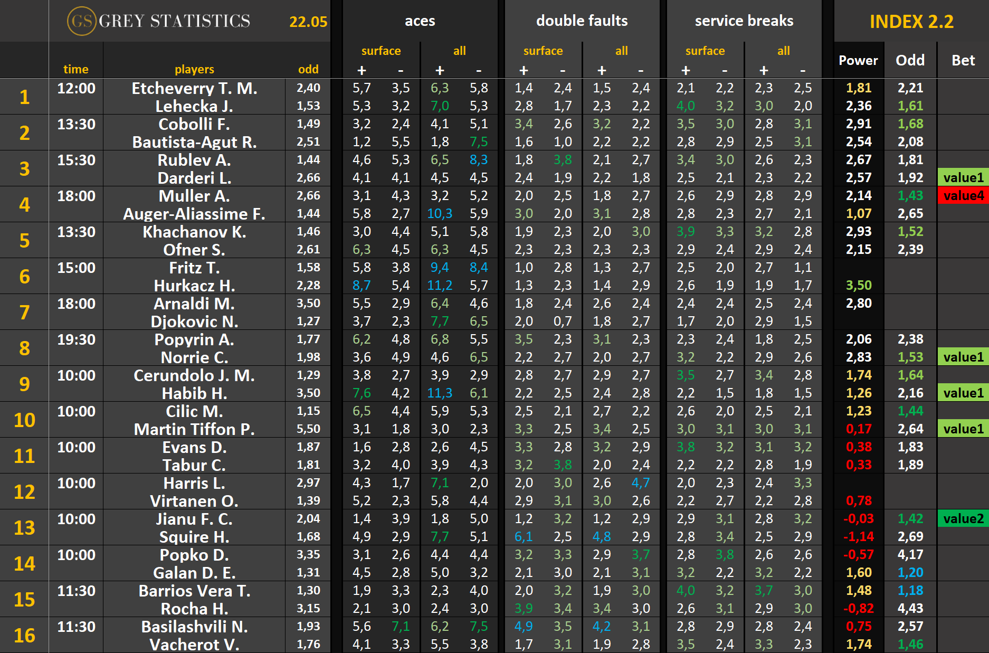Click the Power column header
989x653 pixels.
click(858, 61)
